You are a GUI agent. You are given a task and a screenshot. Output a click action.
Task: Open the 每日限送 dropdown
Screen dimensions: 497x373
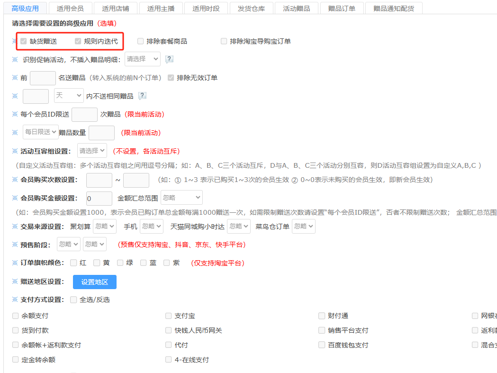click(x=41, y=132)
